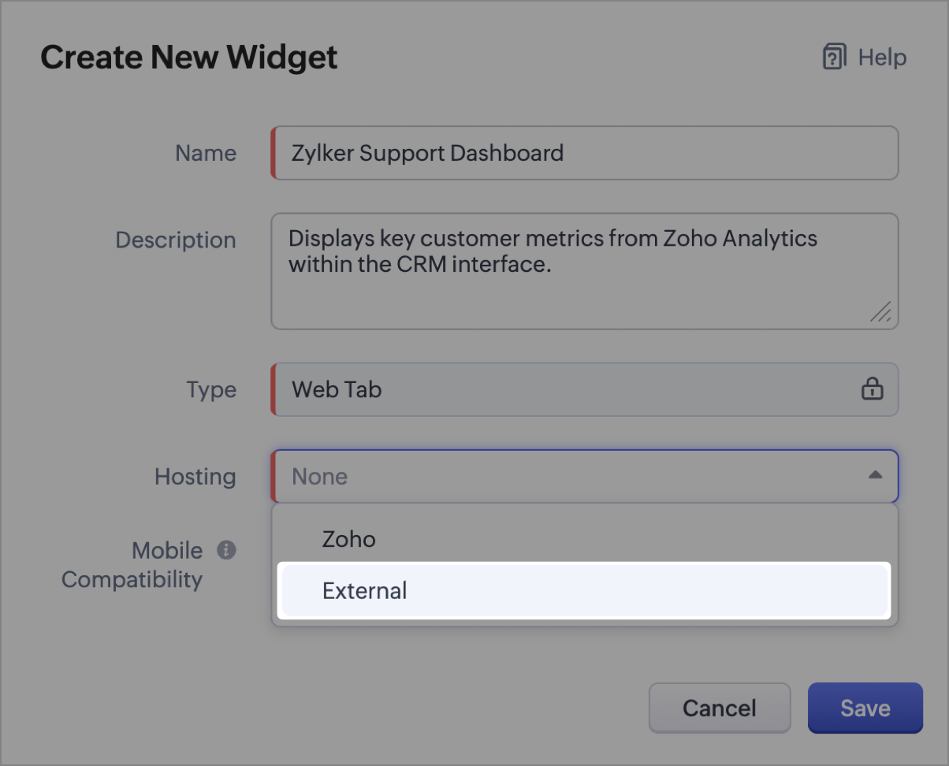This screenshot has height=766, width=949.
Task: Cancel the widget creation
Action: click(x=719, y=708)
